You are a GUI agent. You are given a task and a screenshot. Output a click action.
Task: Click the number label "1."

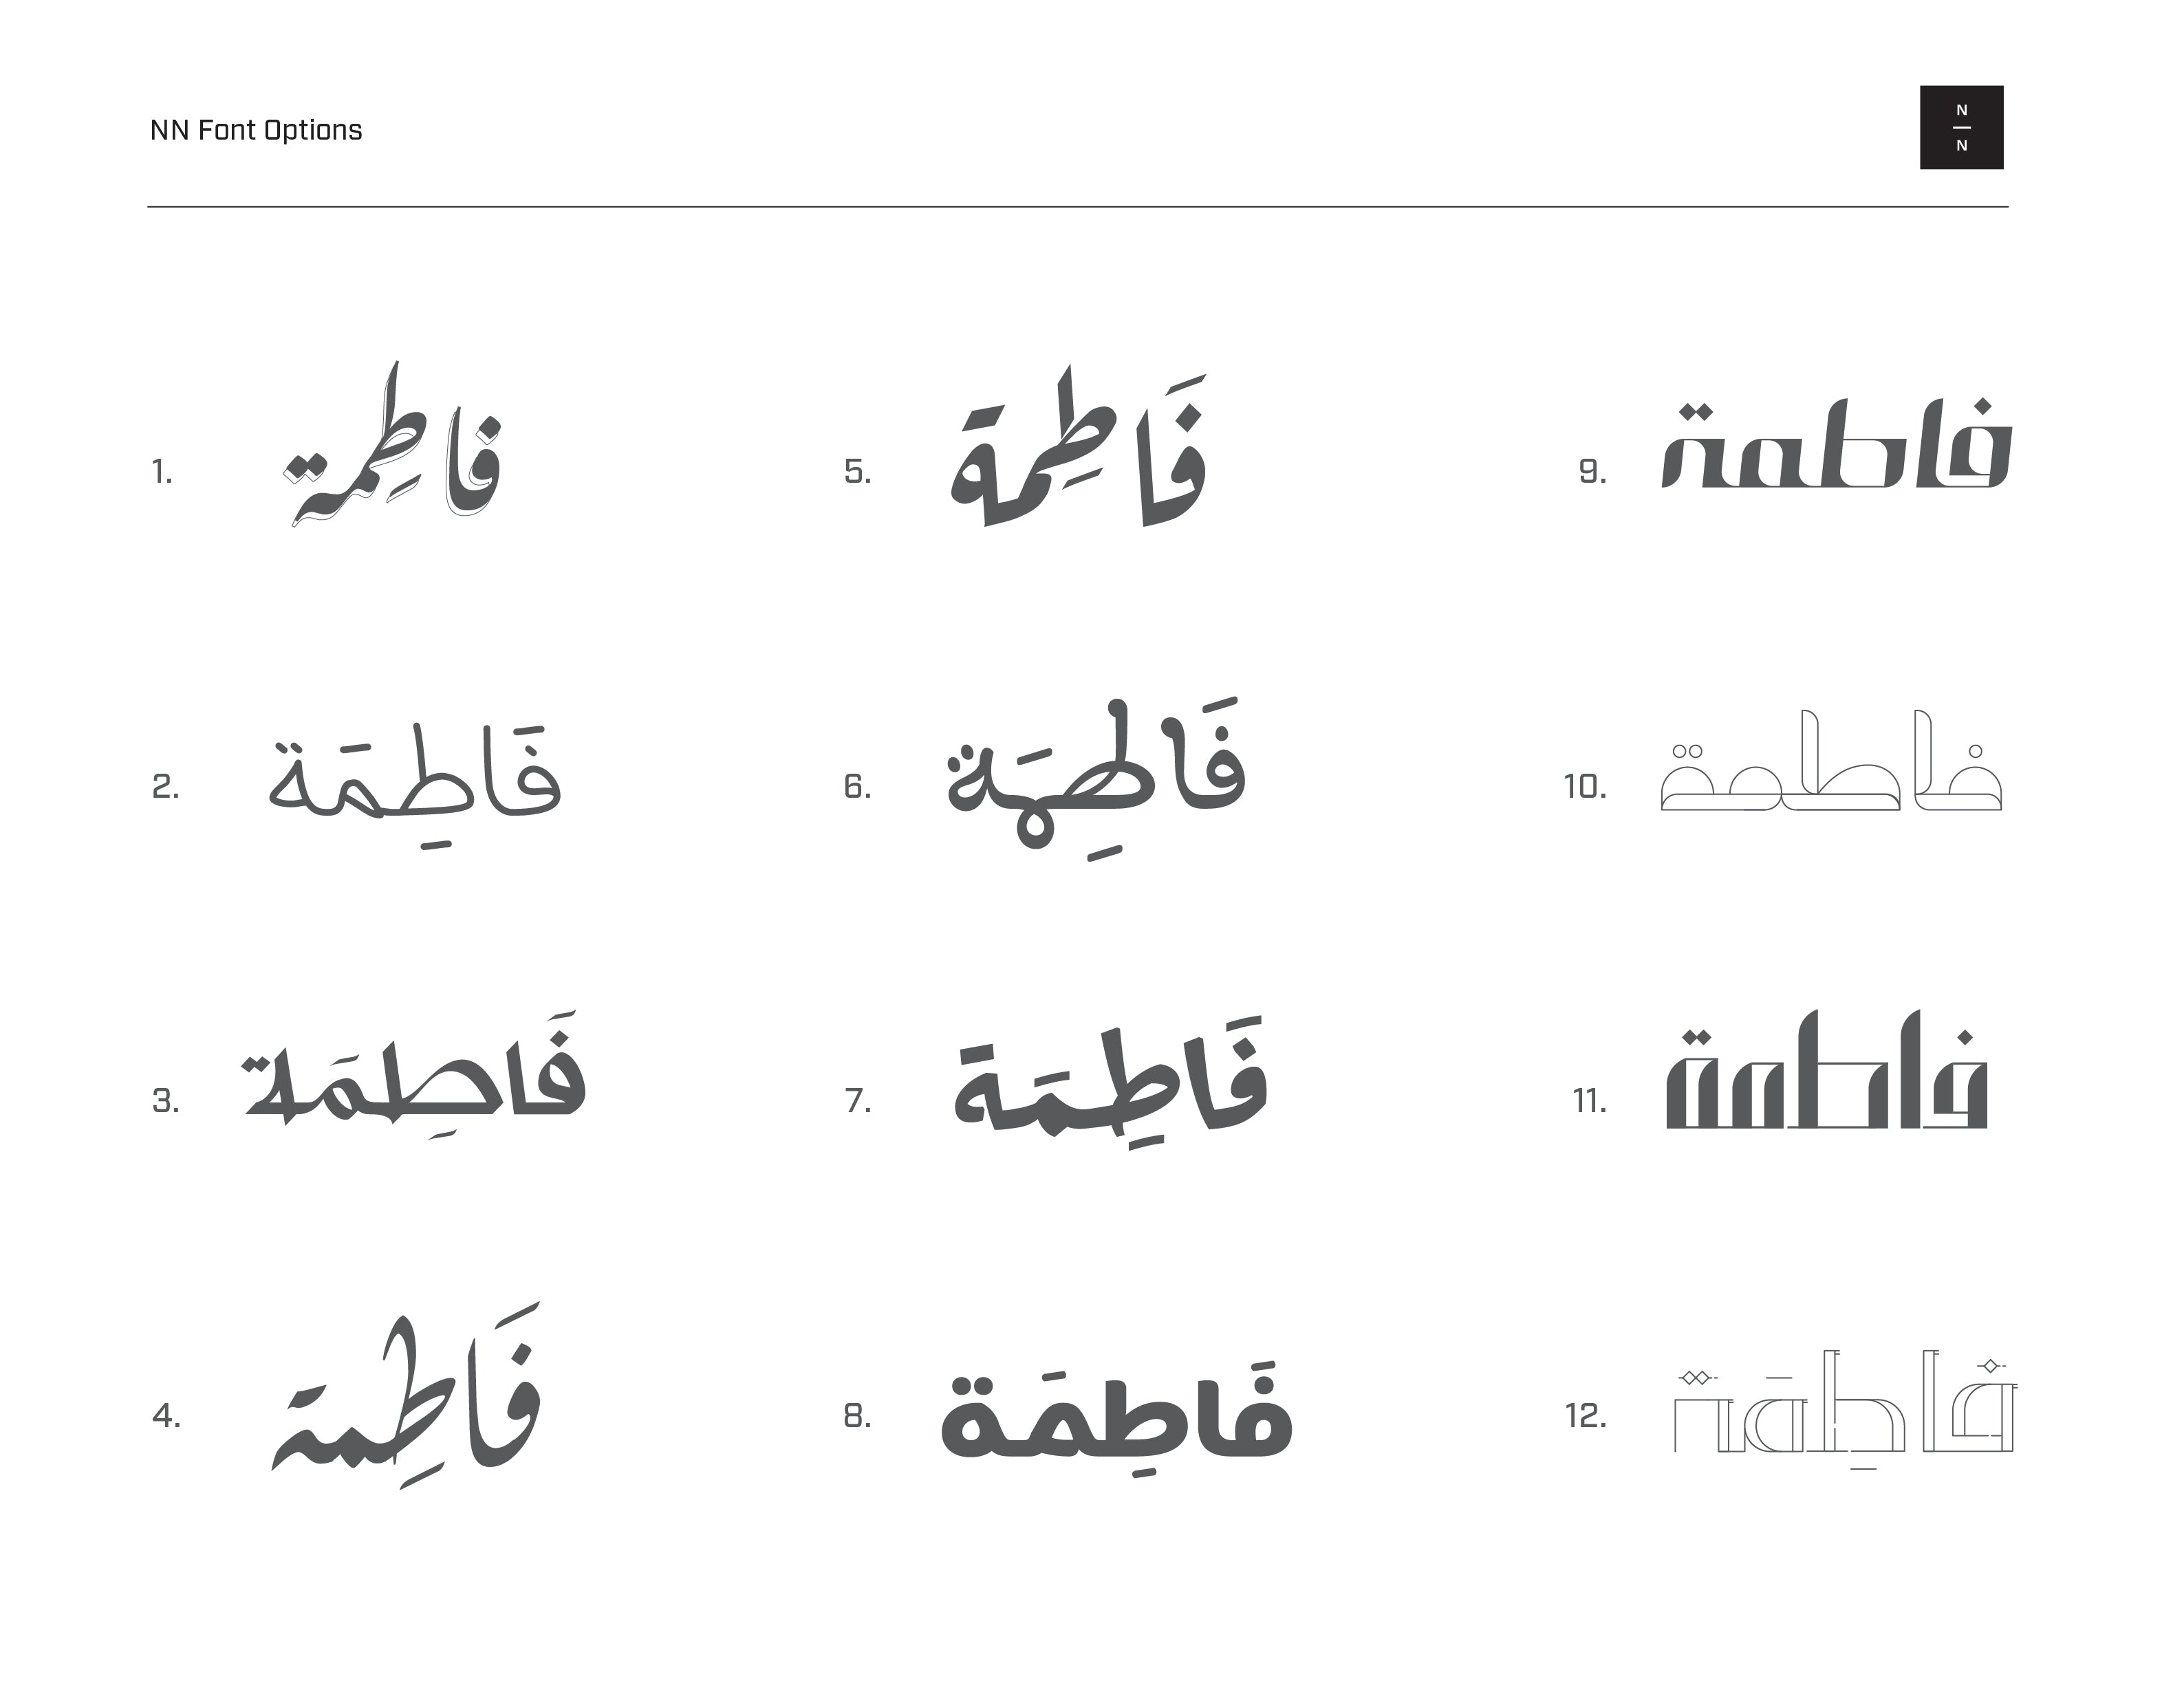point(162,472)
